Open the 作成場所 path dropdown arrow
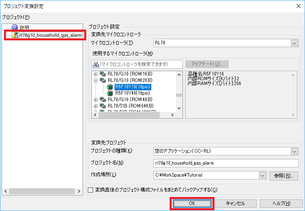The width and height of the screenshot is (305, 211). point(262,175)
